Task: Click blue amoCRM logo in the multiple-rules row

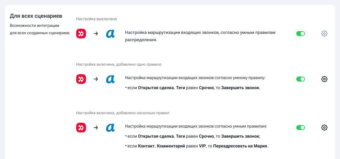Action: point(110,128)
